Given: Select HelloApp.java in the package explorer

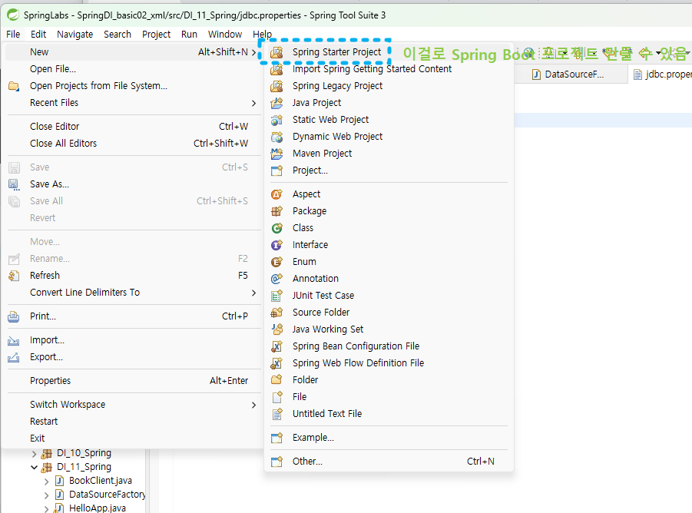Looking at the screenshot, I should click(x=97, y=508).
